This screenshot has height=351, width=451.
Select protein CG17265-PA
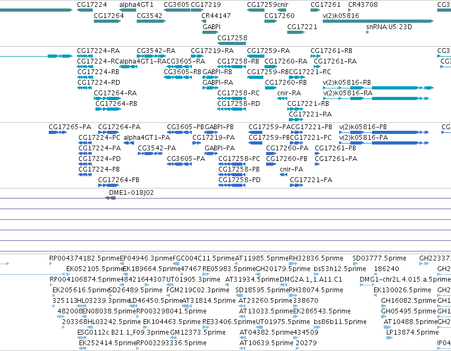pyautogui.click(x=58, y=132)
